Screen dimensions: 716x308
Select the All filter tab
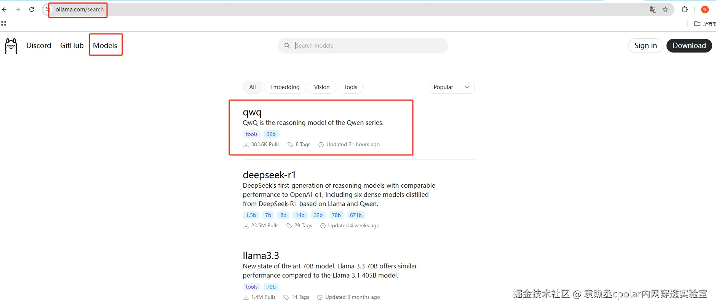click(x=253, y=87)
